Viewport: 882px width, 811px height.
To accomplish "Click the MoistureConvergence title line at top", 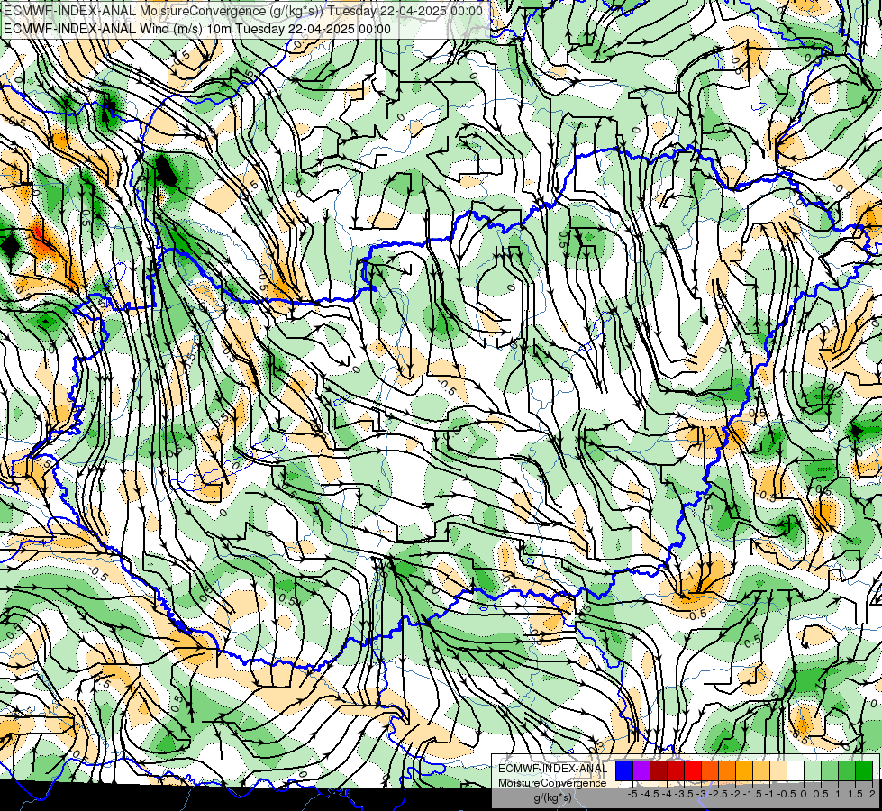I will click(x=243, y=11).
